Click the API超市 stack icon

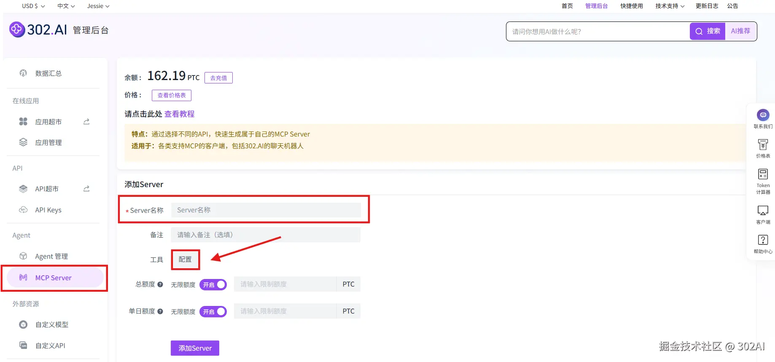pyautogui.click(x=23, y=189)
